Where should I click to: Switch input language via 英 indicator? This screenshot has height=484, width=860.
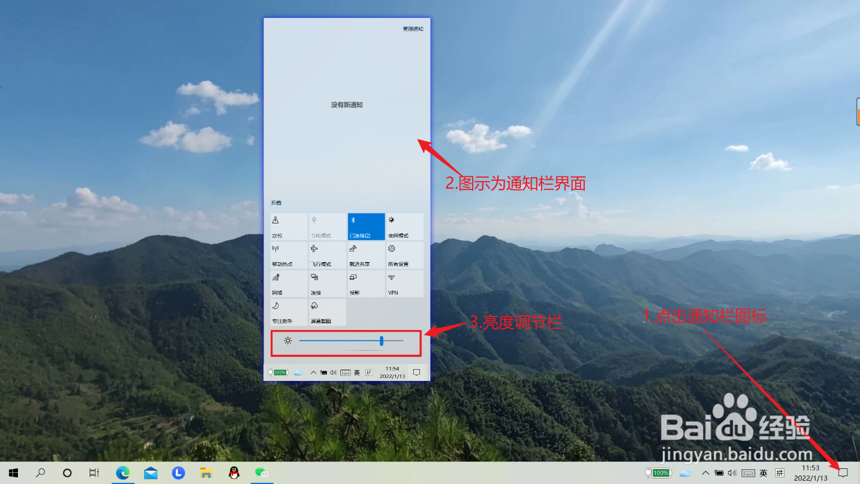pyautogui.click(x=764, y=473)
